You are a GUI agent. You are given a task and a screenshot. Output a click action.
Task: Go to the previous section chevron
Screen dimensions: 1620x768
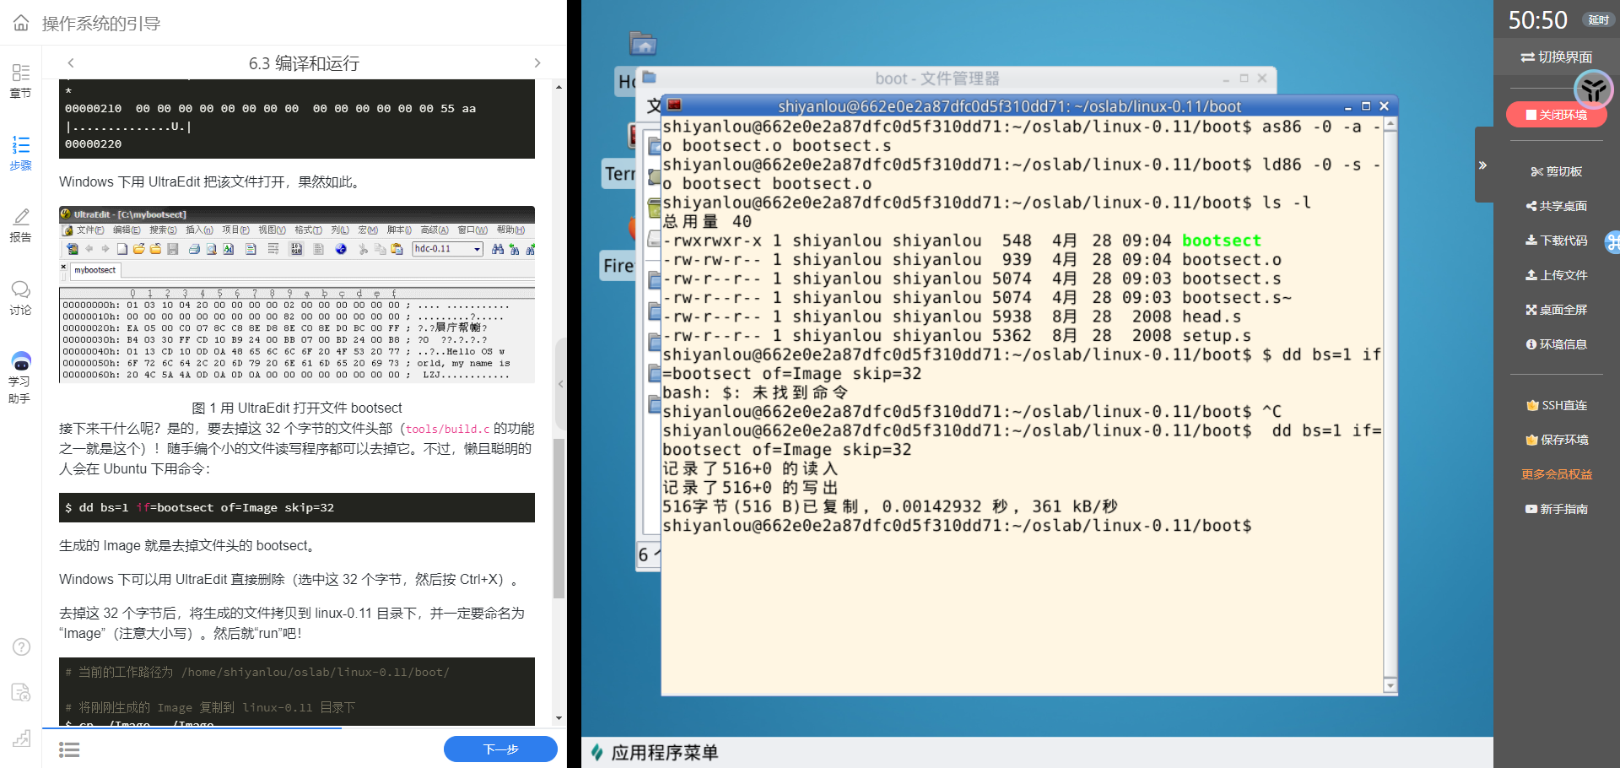71,63
